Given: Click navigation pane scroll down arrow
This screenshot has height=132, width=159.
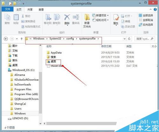Looking at the screenshot, I should tap(40, 123).
